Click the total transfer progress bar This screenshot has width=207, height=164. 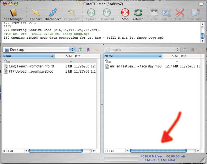[121, 160]
